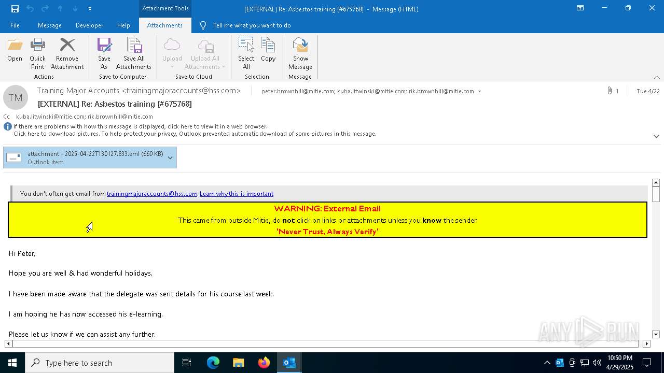Viewport: 664px width, 373px height.
Task: Open the Customize Quick Access Toolbar dropdown
Action: pyautogui.click(x=90, y=9)
